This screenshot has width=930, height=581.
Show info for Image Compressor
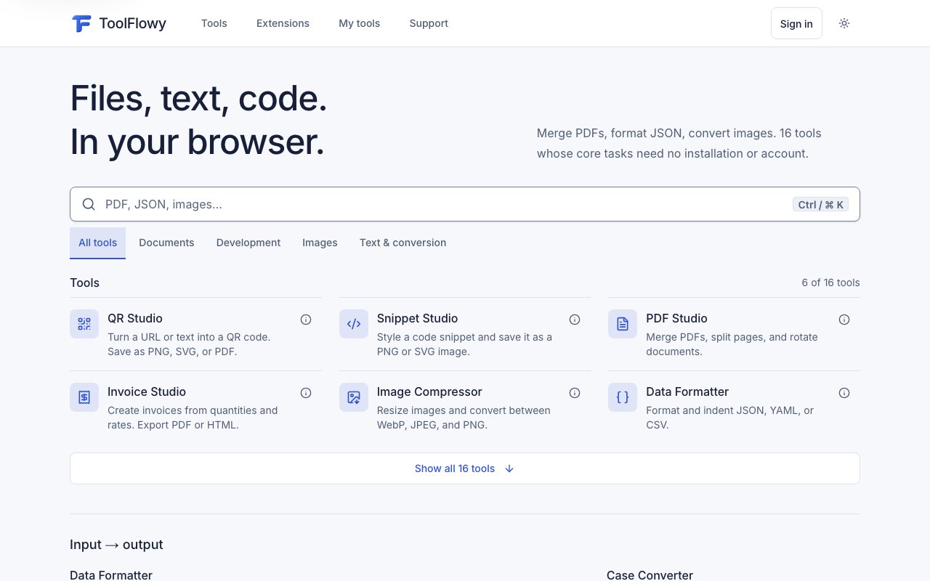pyautogui.click(x=575, y=393)
